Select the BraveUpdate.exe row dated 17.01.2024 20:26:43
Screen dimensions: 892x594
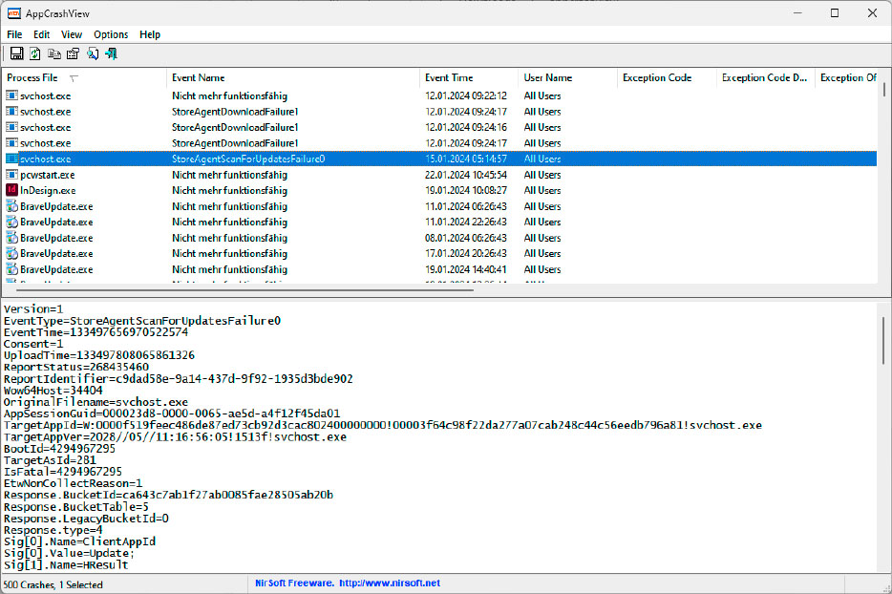439,254
